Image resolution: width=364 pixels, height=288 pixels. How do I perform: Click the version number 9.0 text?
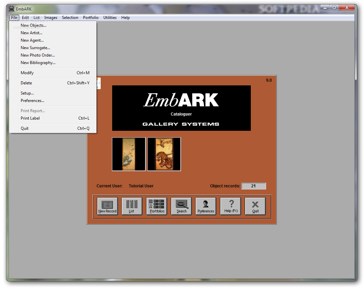click(269, 80)
